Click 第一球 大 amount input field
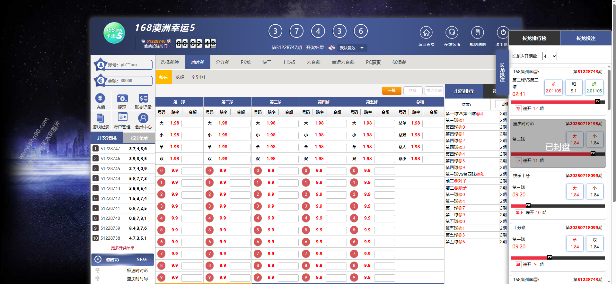Viewport: 616px width, 284px height. click(192, 123)
